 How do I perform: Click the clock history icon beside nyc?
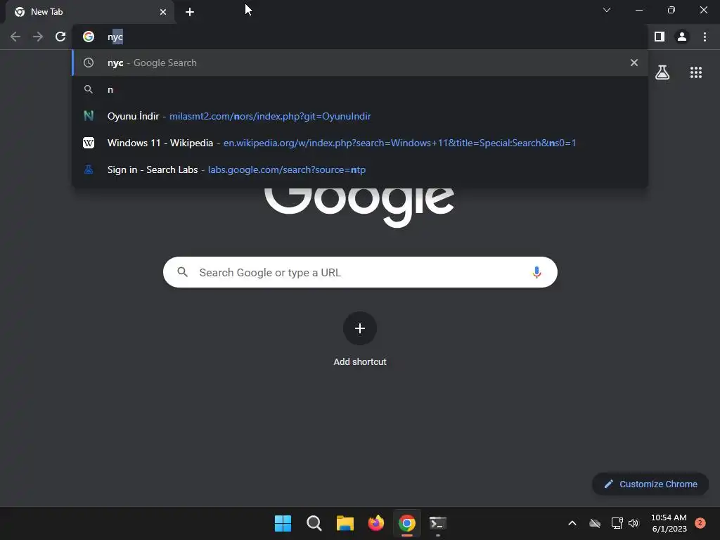point(89,63)
